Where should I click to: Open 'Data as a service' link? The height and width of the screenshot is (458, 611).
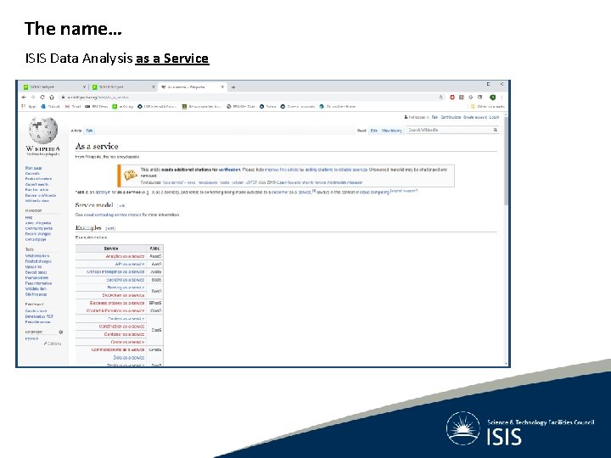click(129, 358)
